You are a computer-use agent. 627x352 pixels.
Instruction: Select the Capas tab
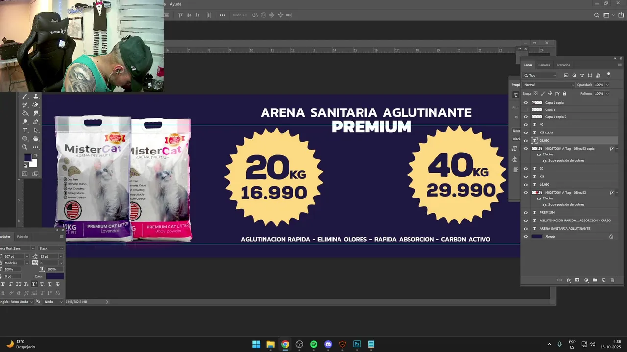click(x=528, y=65)
